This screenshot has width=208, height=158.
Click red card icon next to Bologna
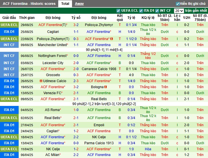coord(106,87)
